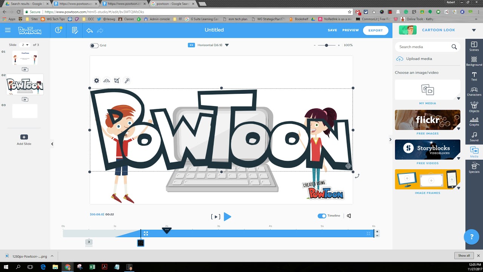Zoom out with the minus sign
Viewport: 483px width, 272px height.
[315, 45]
